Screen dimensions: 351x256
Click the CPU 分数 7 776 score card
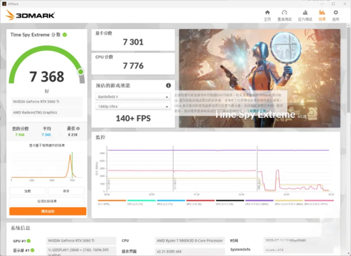click(x=133, y=64)
